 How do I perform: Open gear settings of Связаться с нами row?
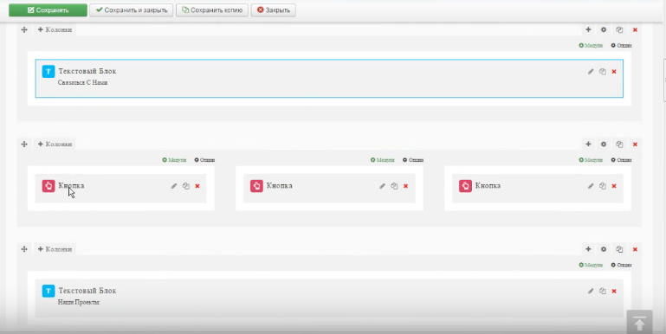point(604,29)
